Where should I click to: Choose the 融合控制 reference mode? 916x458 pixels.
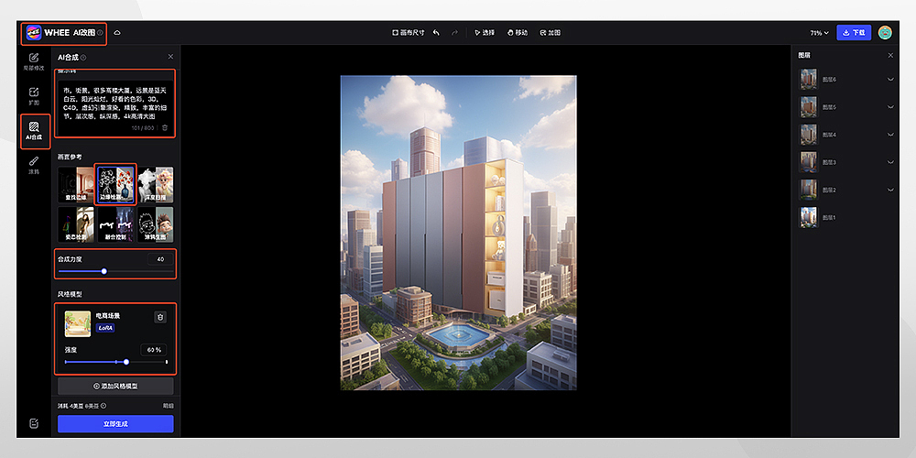[x=115, y=224]
